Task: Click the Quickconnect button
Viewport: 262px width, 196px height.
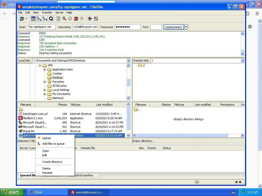Action: coord(174,27)
